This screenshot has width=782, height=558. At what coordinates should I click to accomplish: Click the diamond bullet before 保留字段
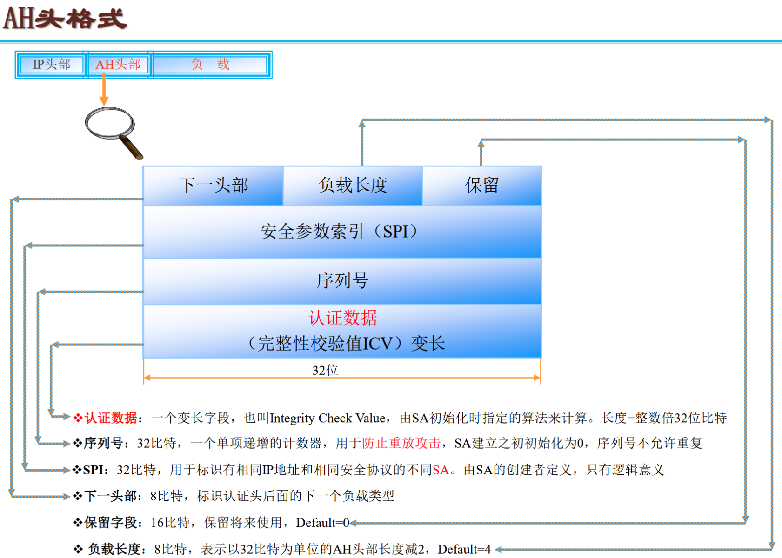click(78, 523)
